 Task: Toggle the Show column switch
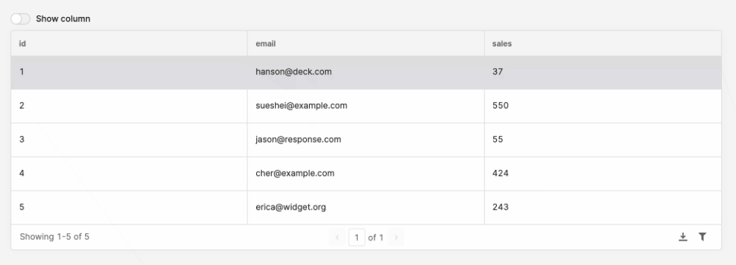point(20,19)
